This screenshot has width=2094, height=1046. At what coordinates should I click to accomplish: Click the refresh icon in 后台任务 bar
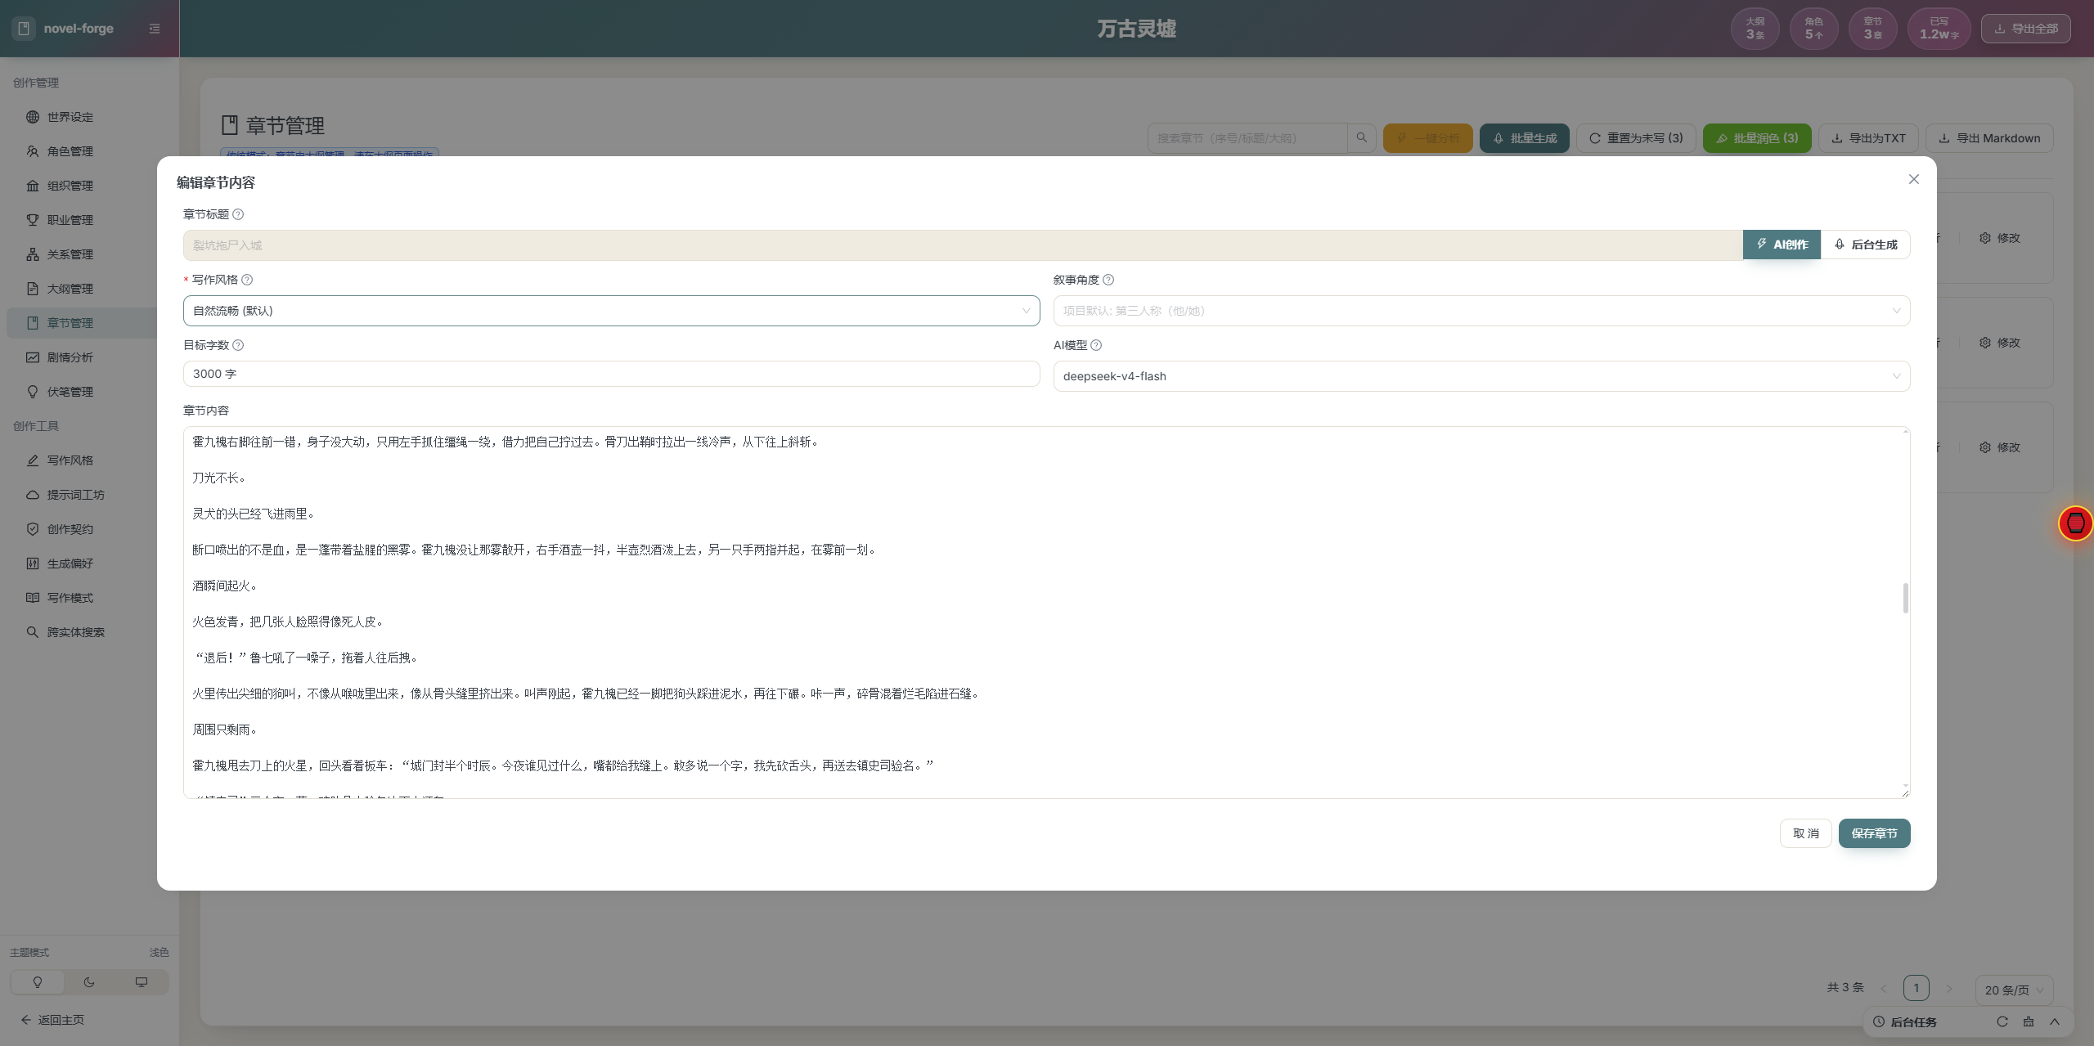(2002, 1021)
